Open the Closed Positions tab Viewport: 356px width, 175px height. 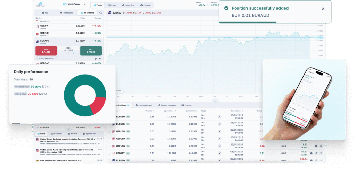[x=167, y=105]
